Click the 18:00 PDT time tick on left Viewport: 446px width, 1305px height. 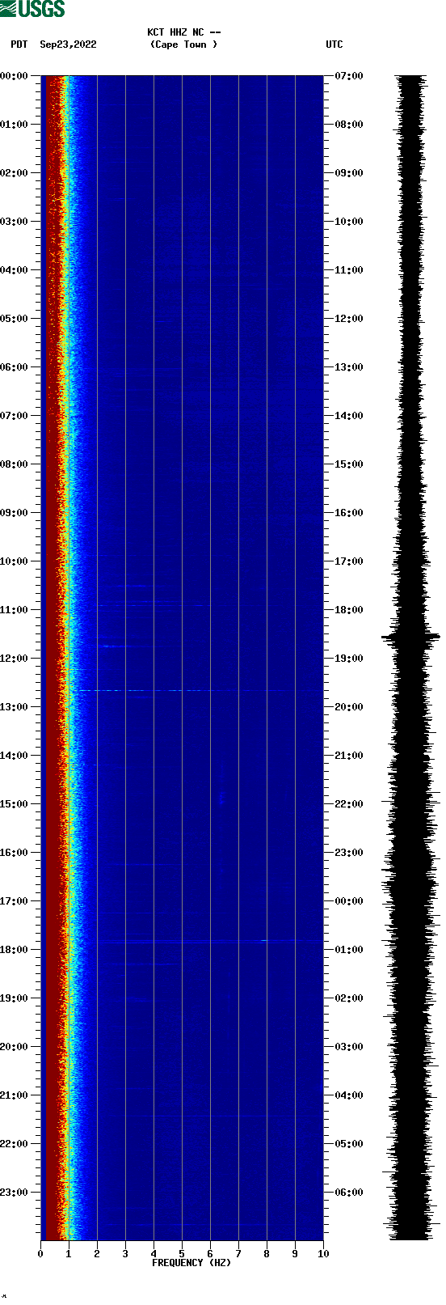pyautogui.click(x=14, y=950)
